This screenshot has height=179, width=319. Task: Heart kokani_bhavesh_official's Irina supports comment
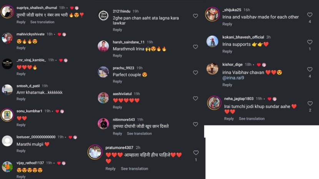click(310, 42)
